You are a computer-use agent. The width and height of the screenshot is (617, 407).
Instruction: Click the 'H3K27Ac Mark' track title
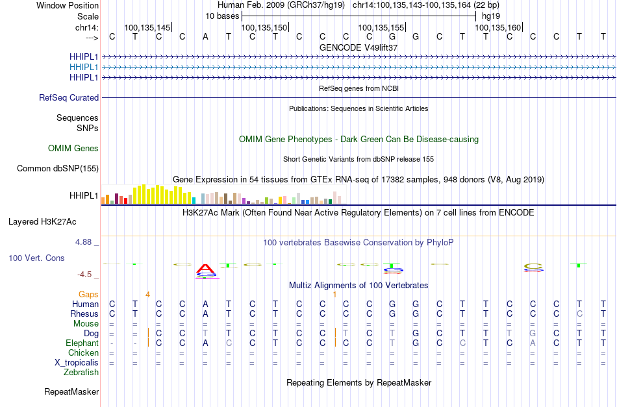tap(359, 213)
